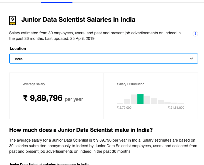Click the green highlighted salary distribution bar
The height and width of the screenshot is (165, 204).
point(140,99)
